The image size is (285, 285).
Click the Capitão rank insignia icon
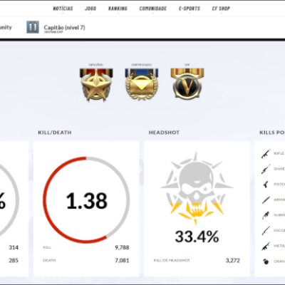pos(33,27)
